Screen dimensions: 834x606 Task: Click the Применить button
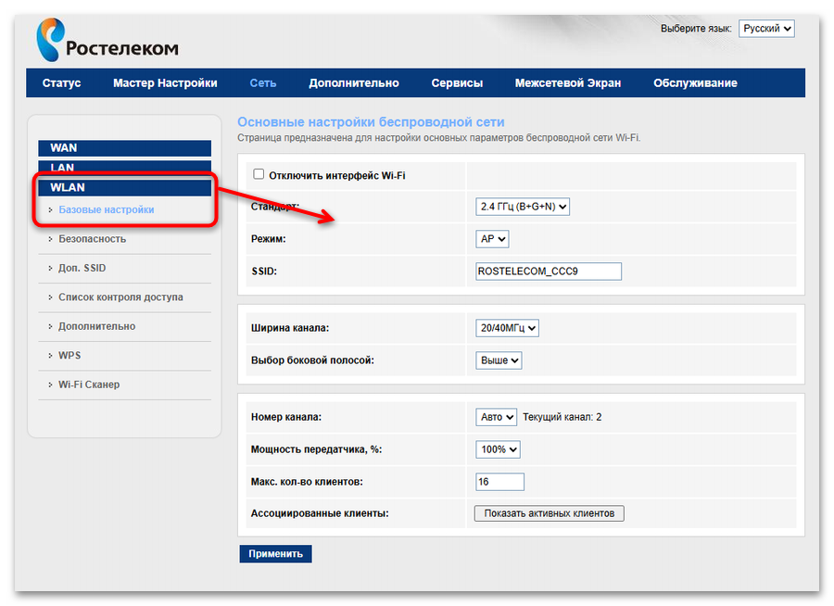pyautogui.click(x=275, y=554)
